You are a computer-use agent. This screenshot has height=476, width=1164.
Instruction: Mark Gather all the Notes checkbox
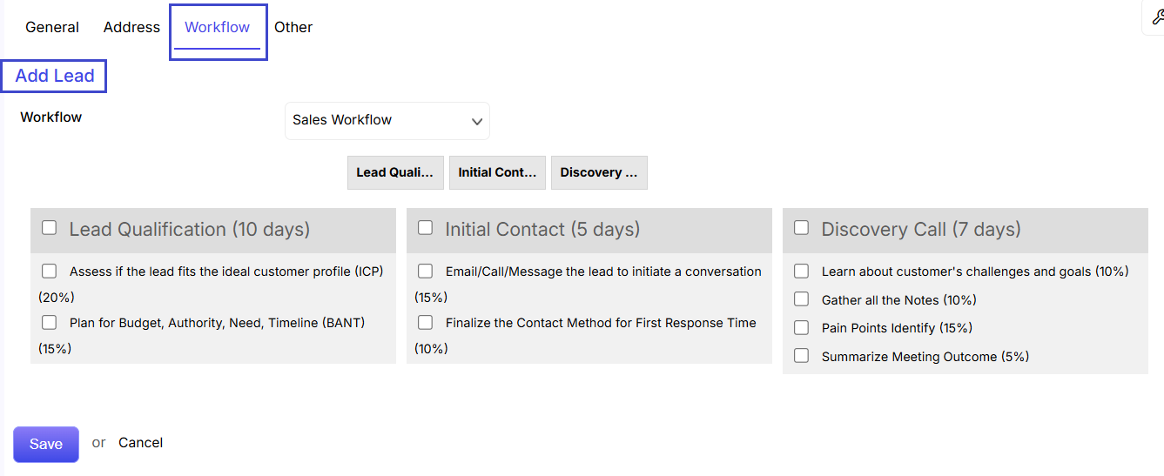(x=802, y=299)
